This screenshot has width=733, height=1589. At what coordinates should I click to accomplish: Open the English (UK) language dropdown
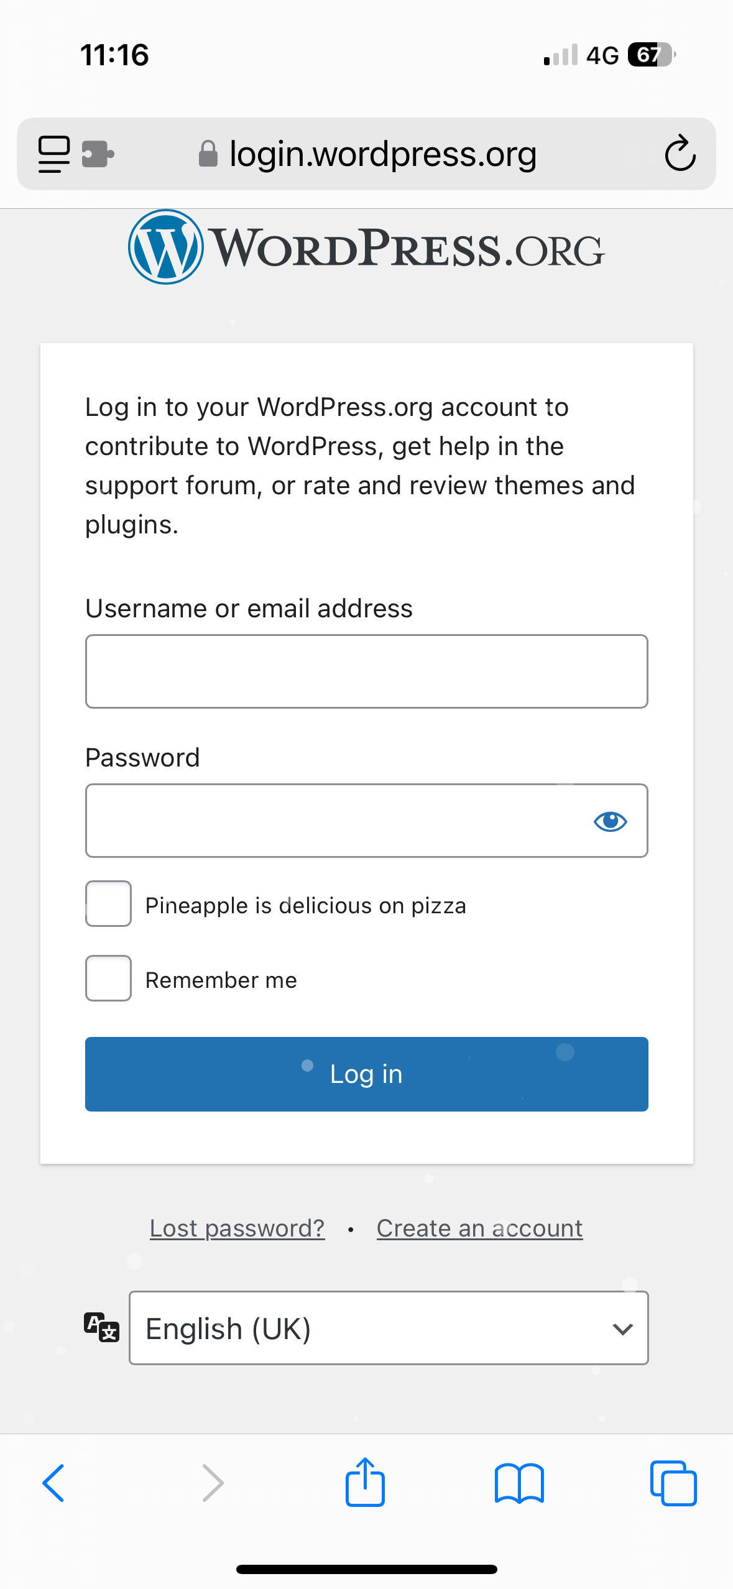(389, 1328)
